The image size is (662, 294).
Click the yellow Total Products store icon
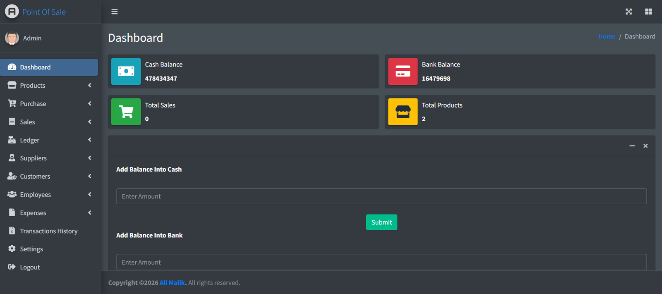pyautogui.click(x=403, y=112)
